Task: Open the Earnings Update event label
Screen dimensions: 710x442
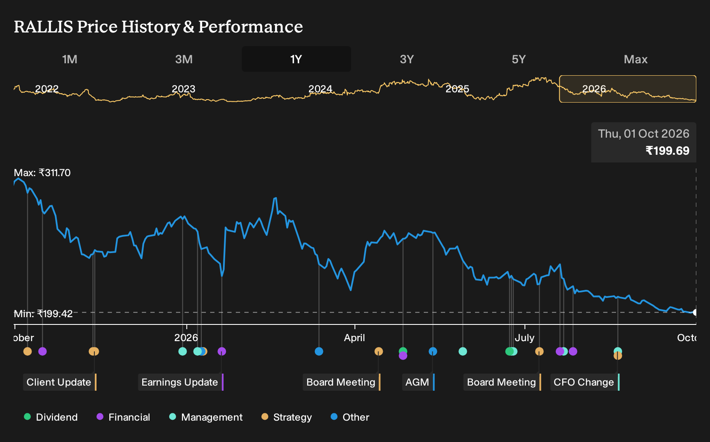Action: (181, 382)
